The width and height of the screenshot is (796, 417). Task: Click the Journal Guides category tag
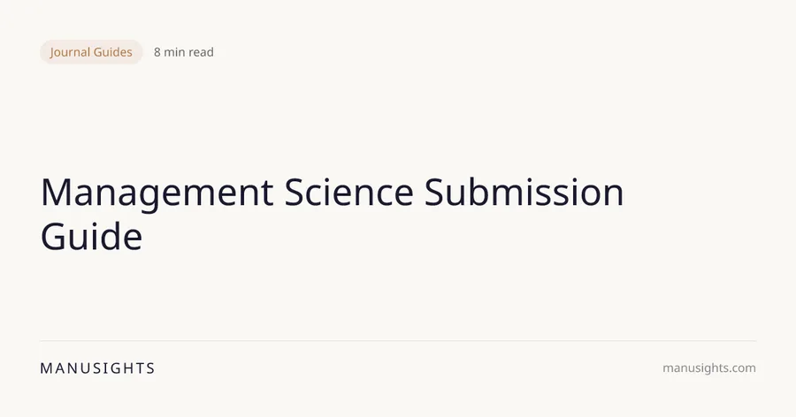tap(91, 52)
